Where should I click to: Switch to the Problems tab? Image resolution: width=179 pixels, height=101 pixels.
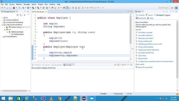click(x=36, y=65)
